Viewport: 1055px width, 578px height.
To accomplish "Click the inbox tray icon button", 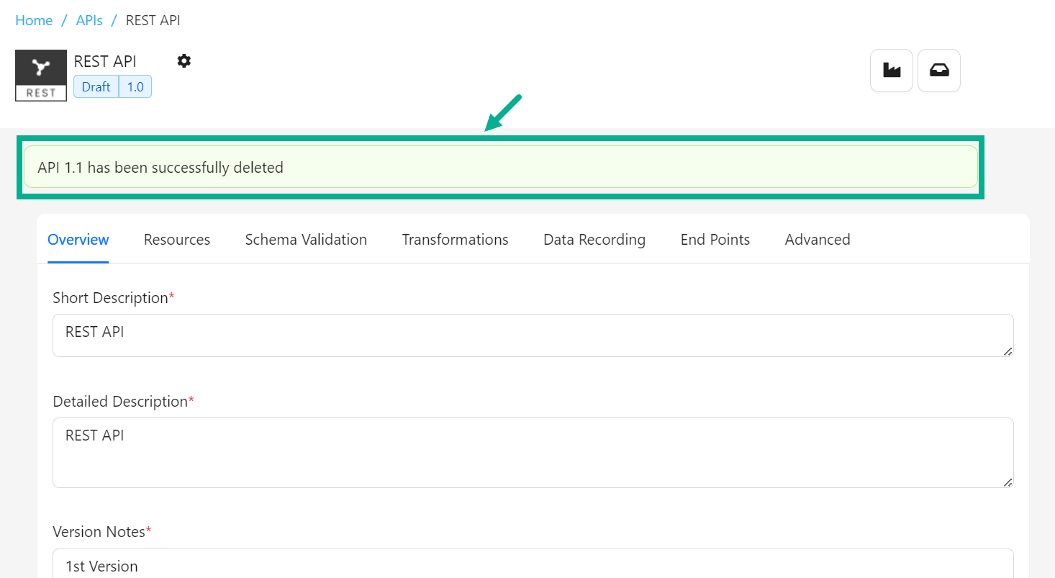I will point(939,71).
